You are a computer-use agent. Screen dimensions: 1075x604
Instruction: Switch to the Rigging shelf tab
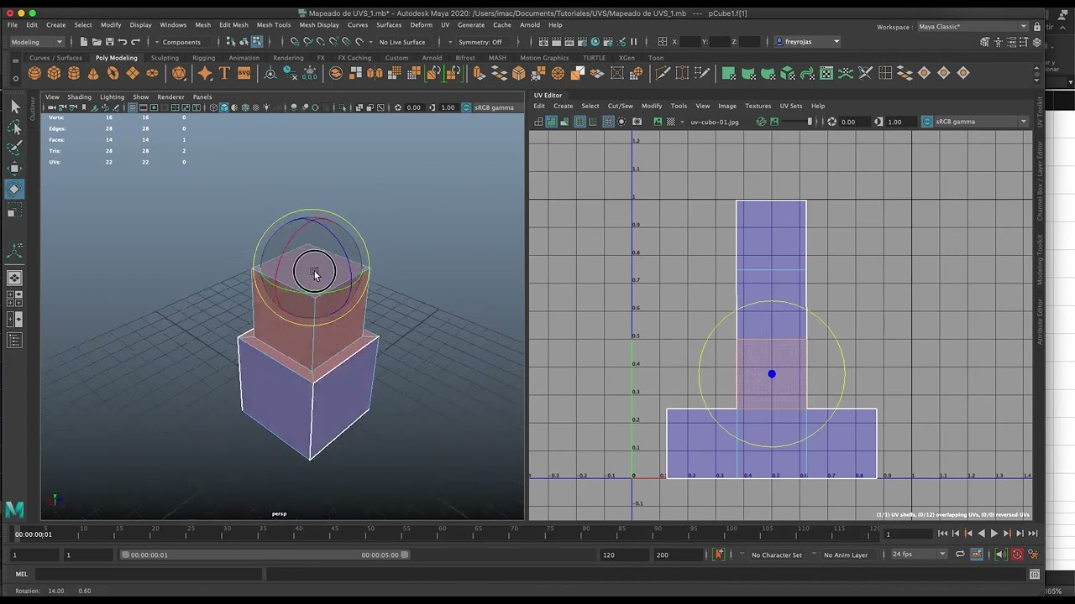(203, 58)
